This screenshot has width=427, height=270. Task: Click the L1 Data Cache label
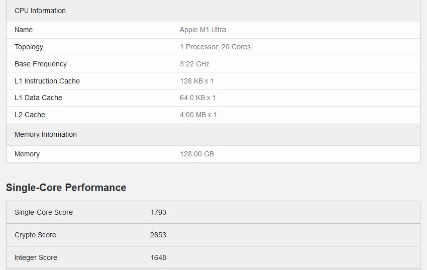coord(38,98)
